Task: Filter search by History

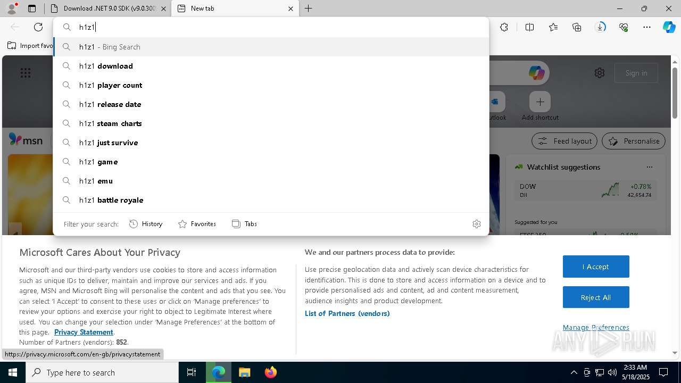Action: pos(146,224)
